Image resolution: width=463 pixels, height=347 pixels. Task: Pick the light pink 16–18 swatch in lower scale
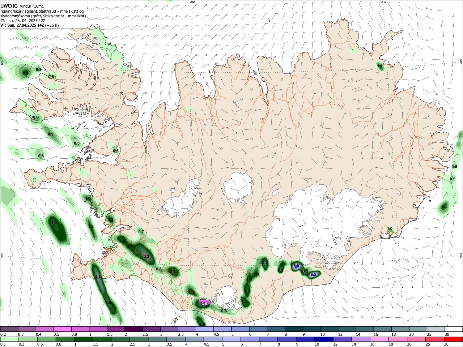[x=379, y=339]
